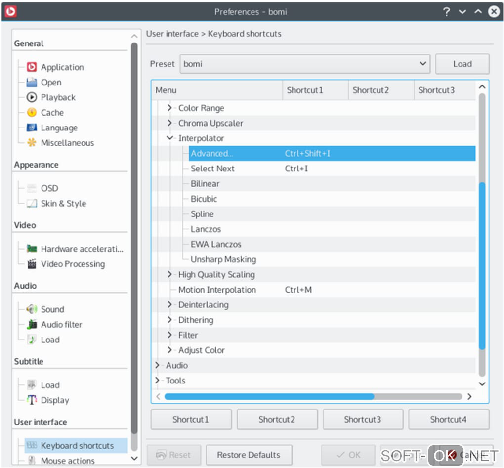Click the Audio filter icon

(32, 324)
